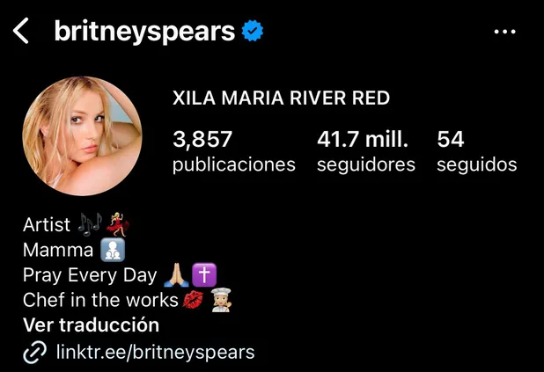Viewport: 544px width, 372px height.
Task: Tap the XILA MARIA RIVER RED name
Action: tap(281, 98)
